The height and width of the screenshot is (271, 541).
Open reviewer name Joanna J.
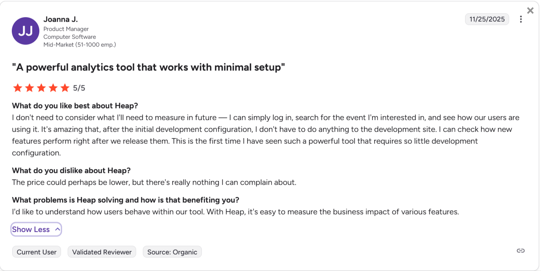[61, 19]
